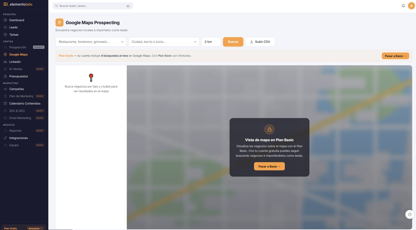
Task: Click "Encuentra negocios locales" subtitle text
Action: pyautogui.click(x=92, y=30)
